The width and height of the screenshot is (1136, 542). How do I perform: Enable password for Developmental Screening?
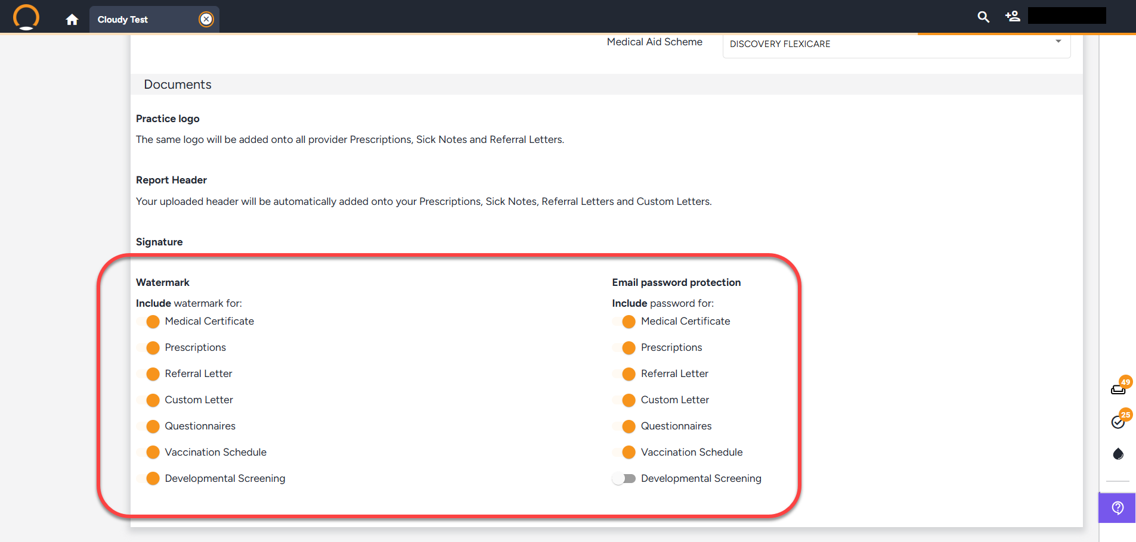tap(624, 479)
